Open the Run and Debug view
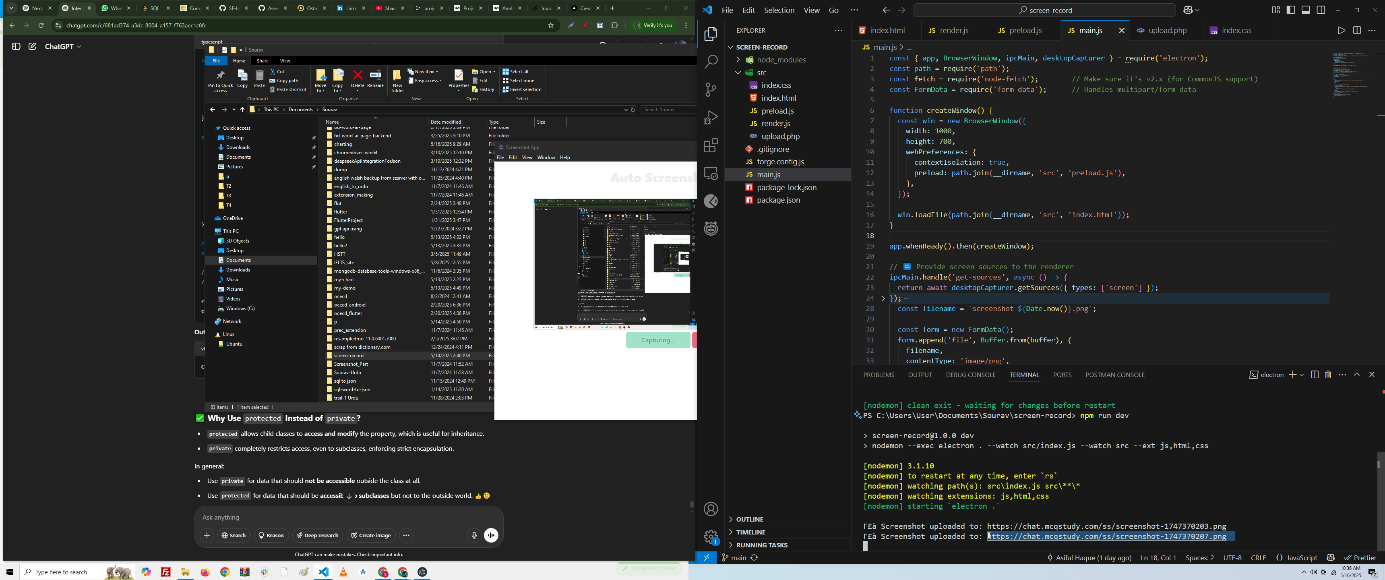This screenshot has width=1385, height=580. tap(711, 117)
